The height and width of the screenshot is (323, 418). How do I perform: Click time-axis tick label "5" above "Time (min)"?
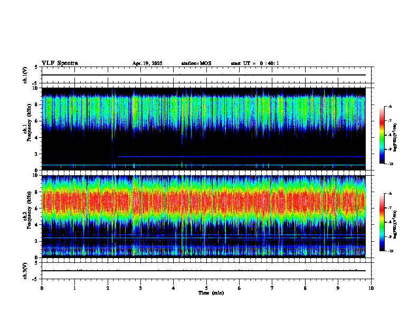tap(206, 288)
